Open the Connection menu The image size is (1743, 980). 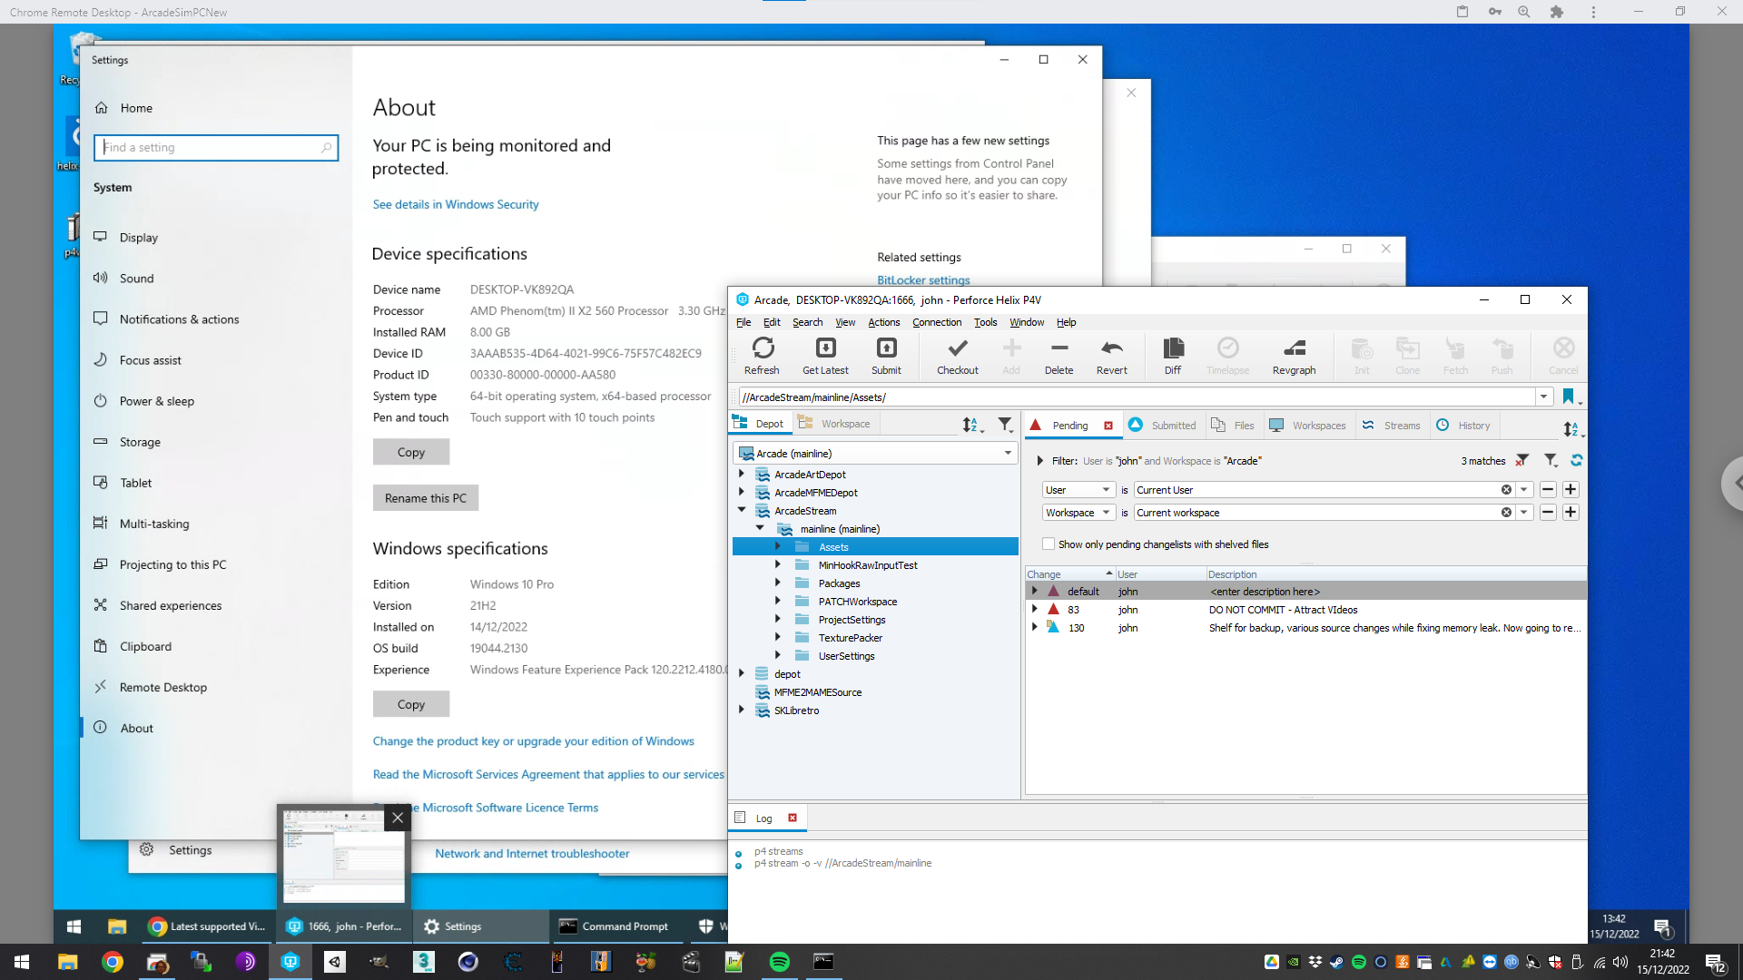coord(937,322)
